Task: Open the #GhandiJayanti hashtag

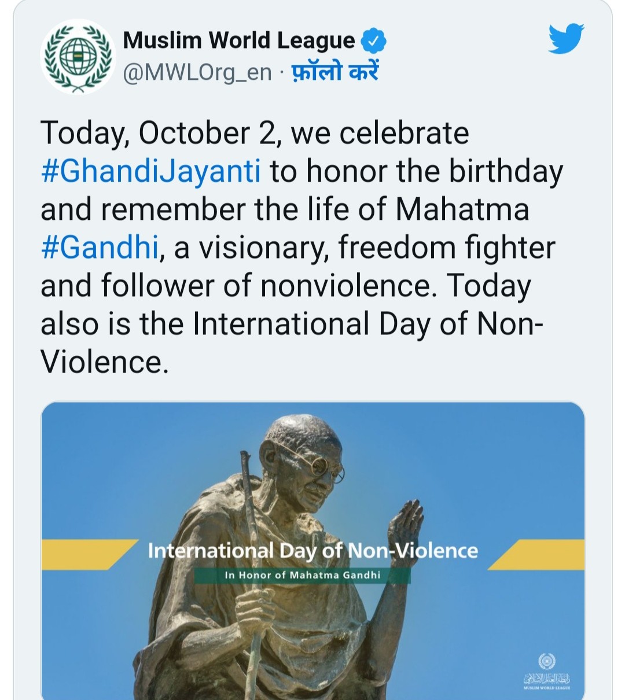Action: [150, 171]
